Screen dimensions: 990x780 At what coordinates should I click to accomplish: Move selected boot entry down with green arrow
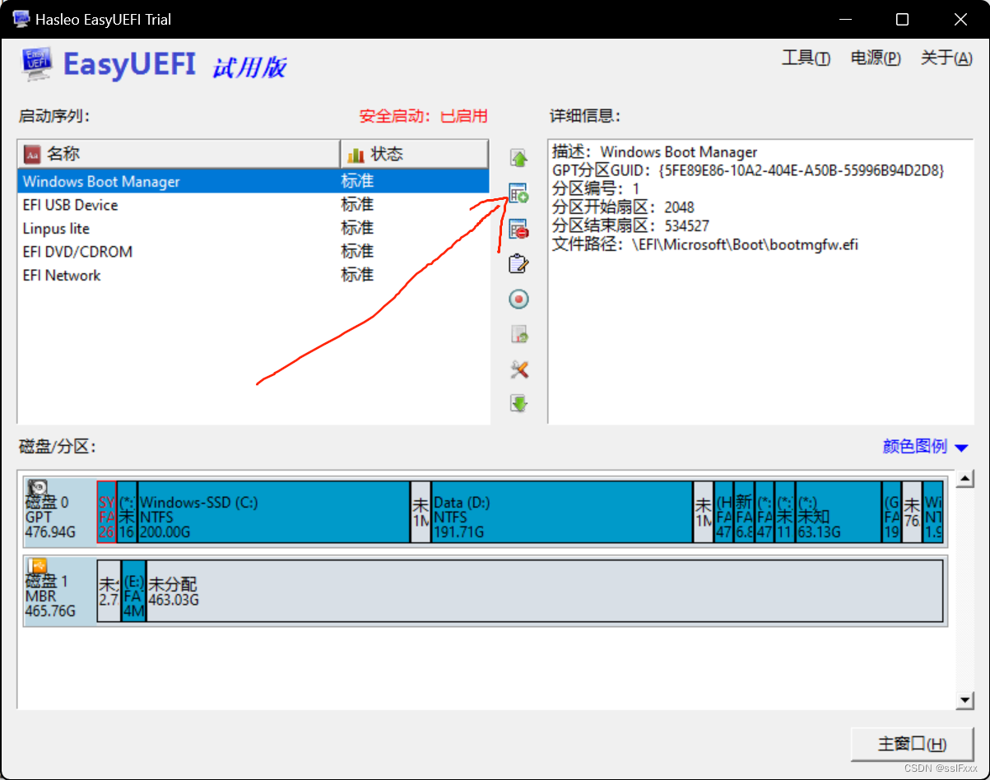pyautogui.click(x=518, y=404)
